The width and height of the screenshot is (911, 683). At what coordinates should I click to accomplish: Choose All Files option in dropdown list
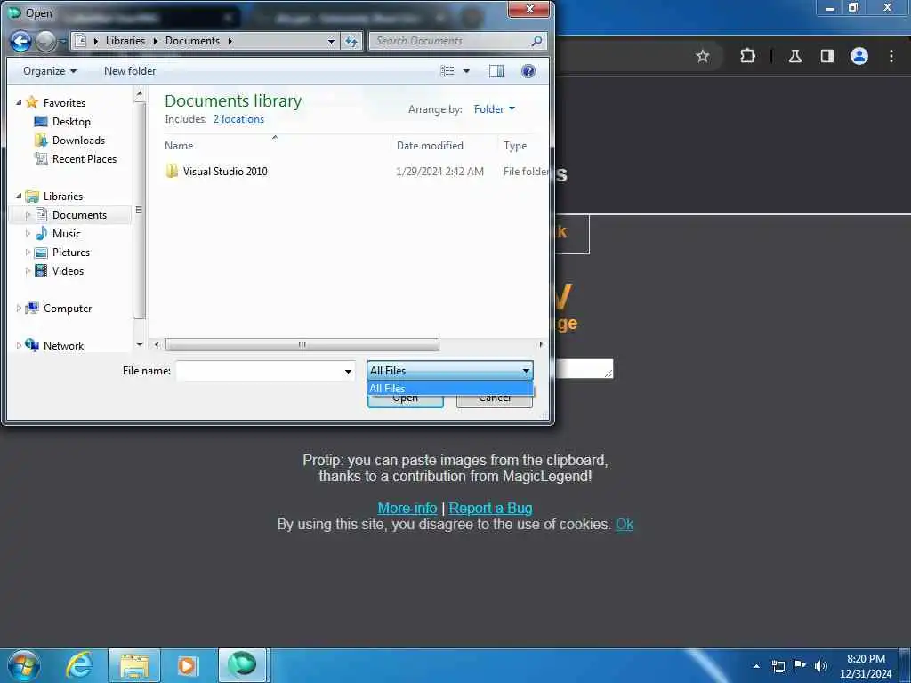450,388
